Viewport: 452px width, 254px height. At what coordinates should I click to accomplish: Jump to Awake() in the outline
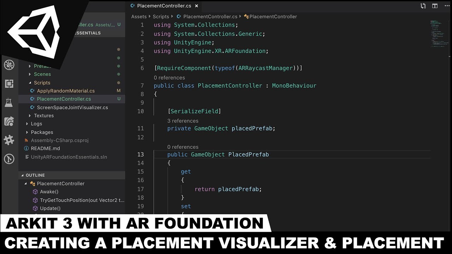pos(49,192)
